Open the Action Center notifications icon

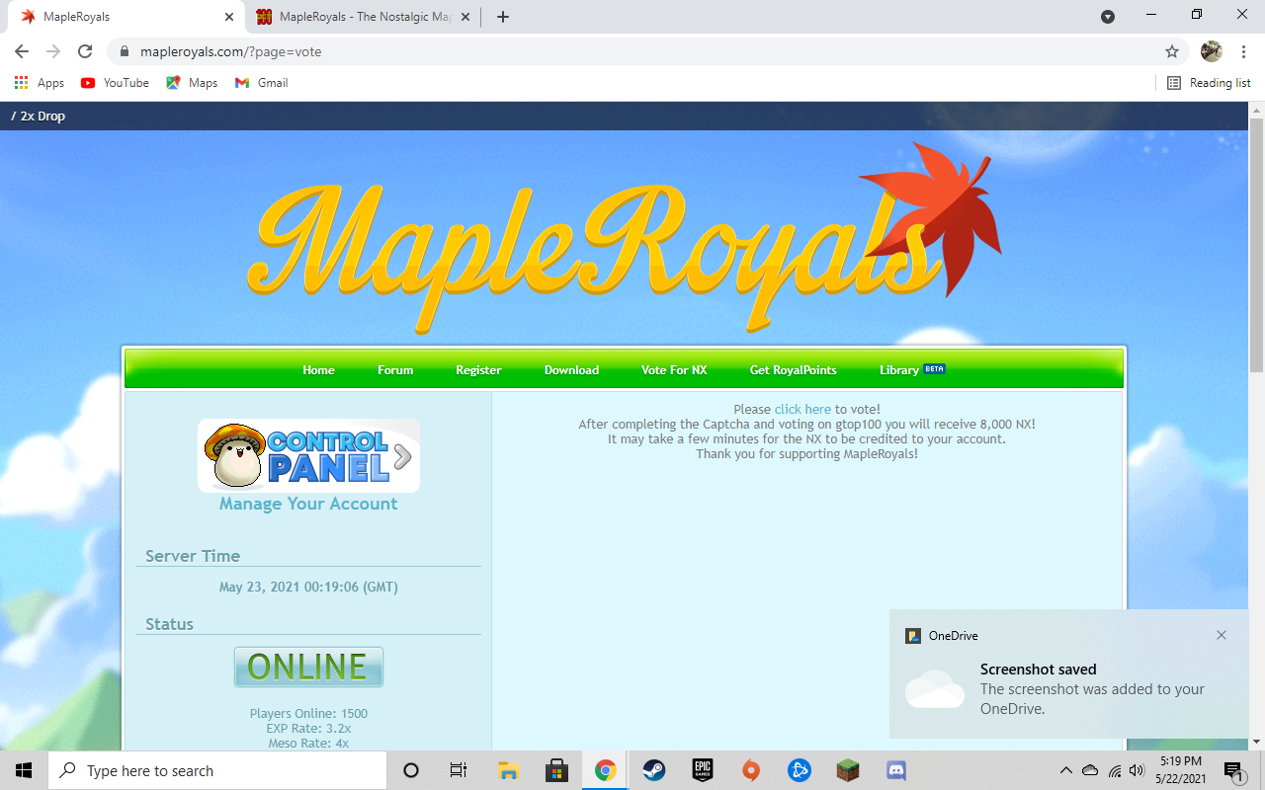[1233, 770]
